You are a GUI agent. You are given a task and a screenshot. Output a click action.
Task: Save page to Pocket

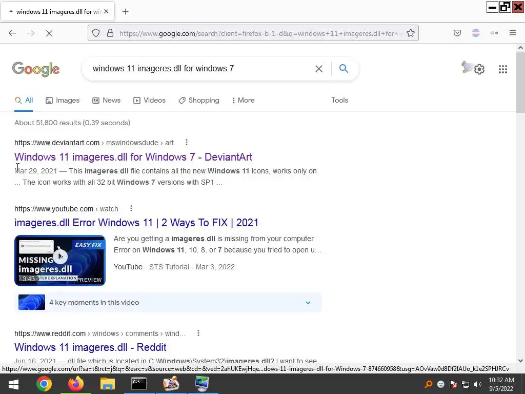pos(457,33)
